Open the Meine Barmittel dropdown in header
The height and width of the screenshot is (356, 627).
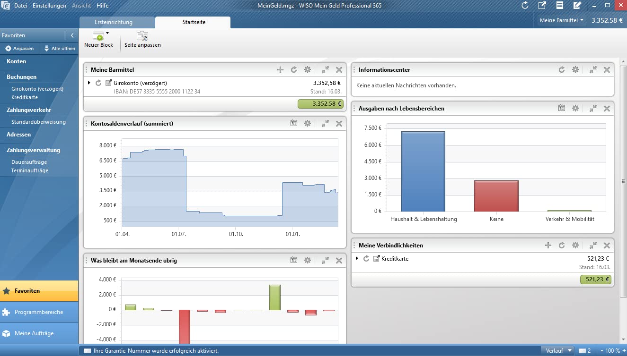click(x=561, y=20)
